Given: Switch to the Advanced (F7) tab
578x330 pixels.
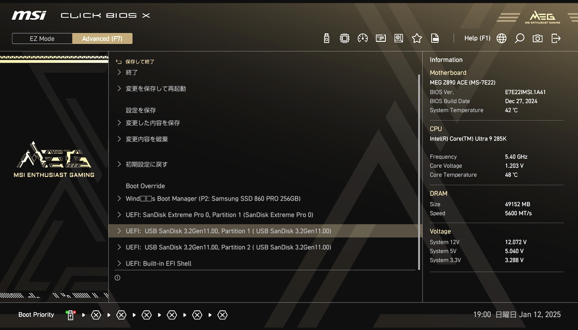Looking at the screenshot, I should (x=102, y=38).
